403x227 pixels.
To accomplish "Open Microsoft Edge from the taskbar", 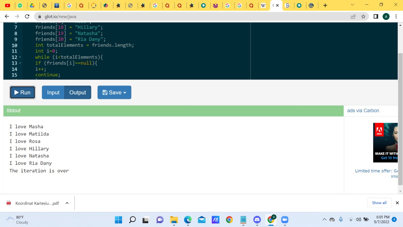I will tap(188, 220).
